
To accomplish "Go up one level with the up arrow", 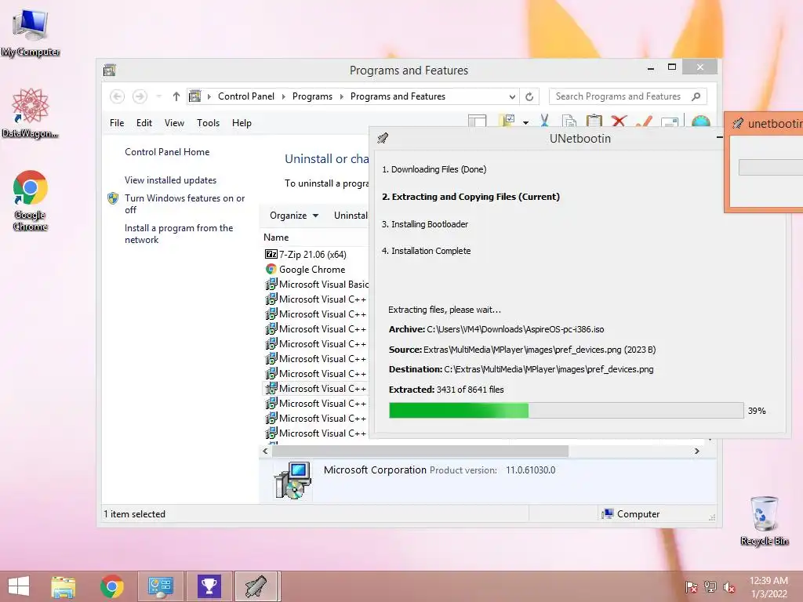I will pos(176,96).
